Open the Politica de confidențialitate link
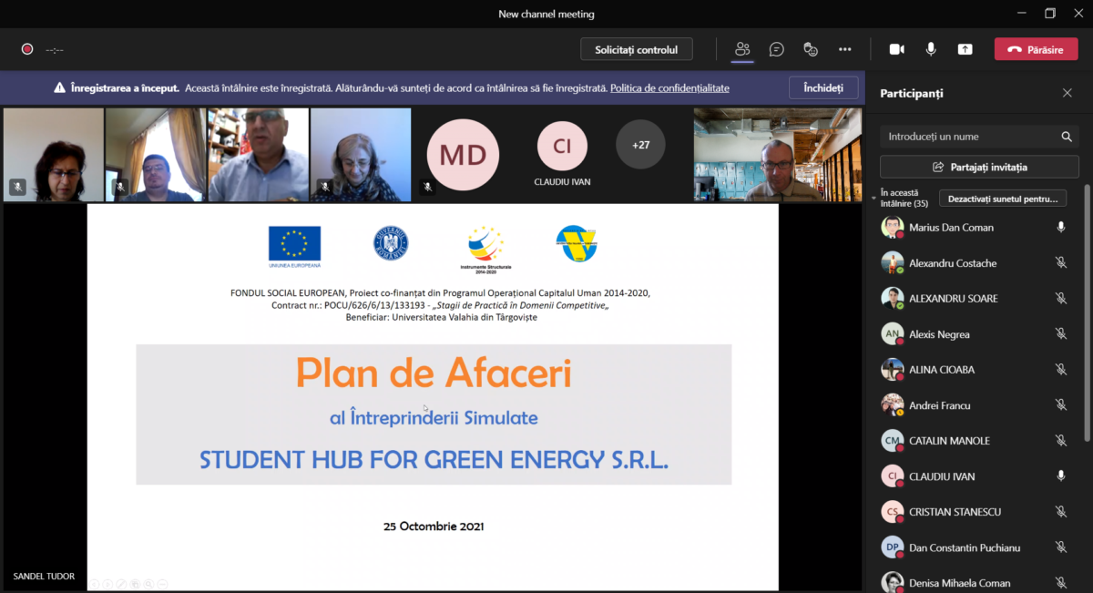The height and width of the screenshot is (593, 1093). (669, 88)
